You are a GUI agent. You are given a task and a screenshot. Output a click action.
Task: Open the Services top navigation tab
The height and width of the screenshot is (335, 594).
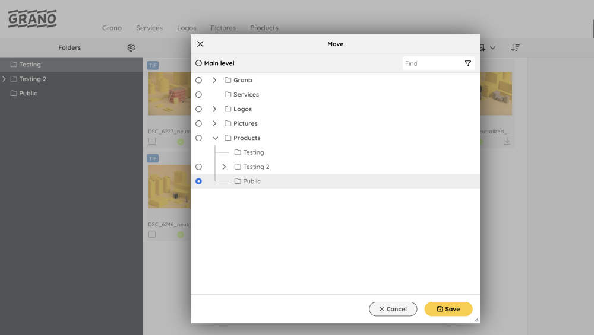pos(149,28)
